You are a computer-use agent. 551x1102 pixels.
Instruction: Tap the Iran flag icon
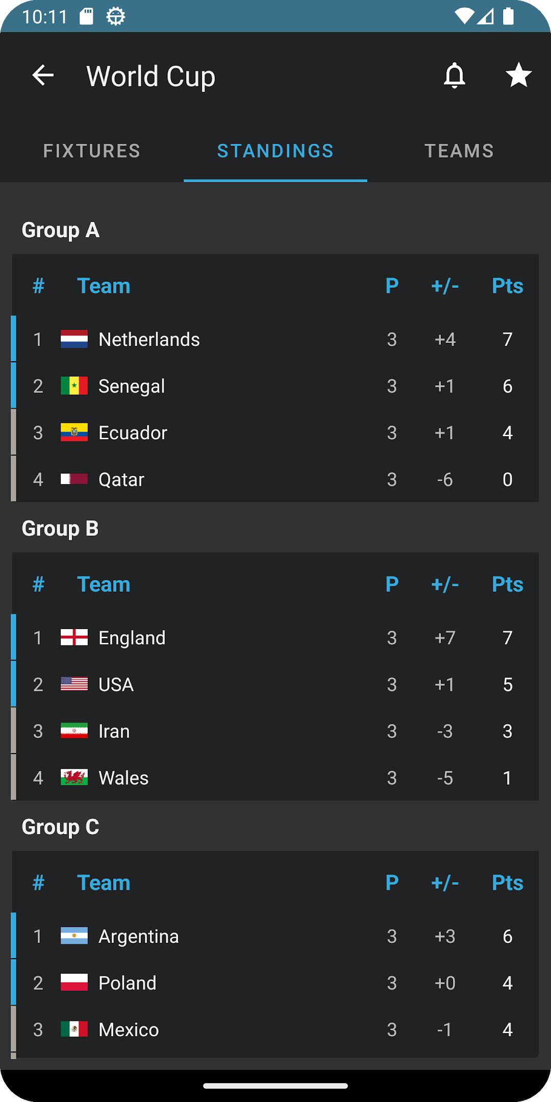point(74,731)
